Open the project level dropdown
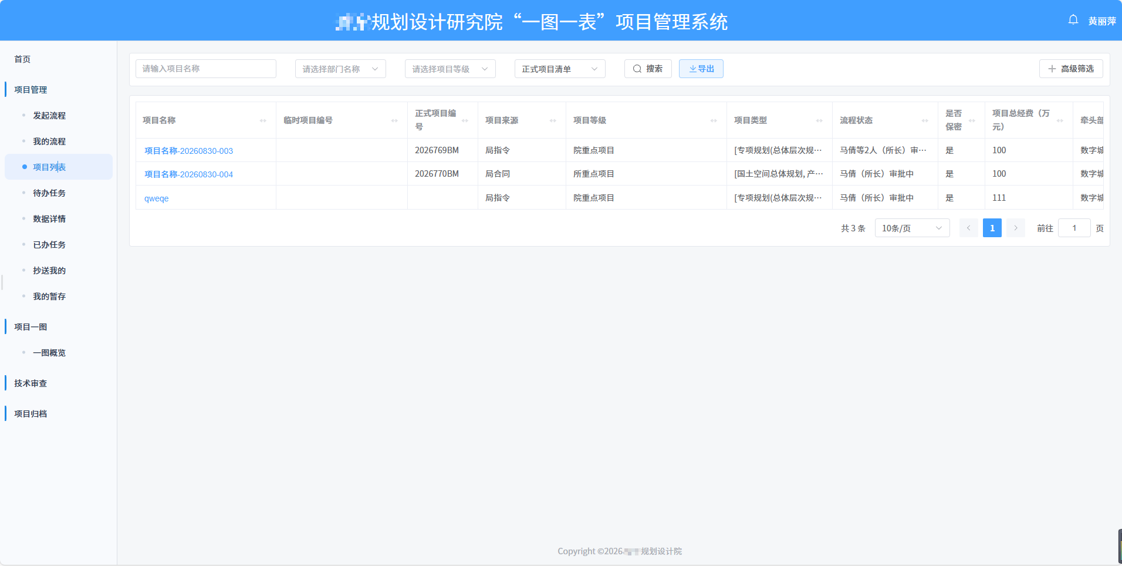The width and height of the screenshot is (1122, 566). click(x=450, y=69)
